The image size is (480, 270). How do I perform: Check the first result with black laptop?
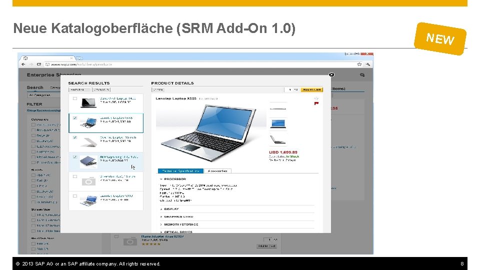(x=75, y=98)
